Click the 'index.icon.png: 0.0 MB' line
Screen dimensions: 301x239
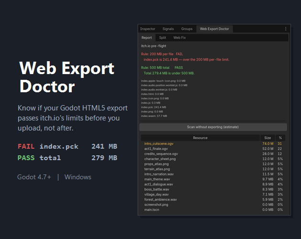coord(155,98)
